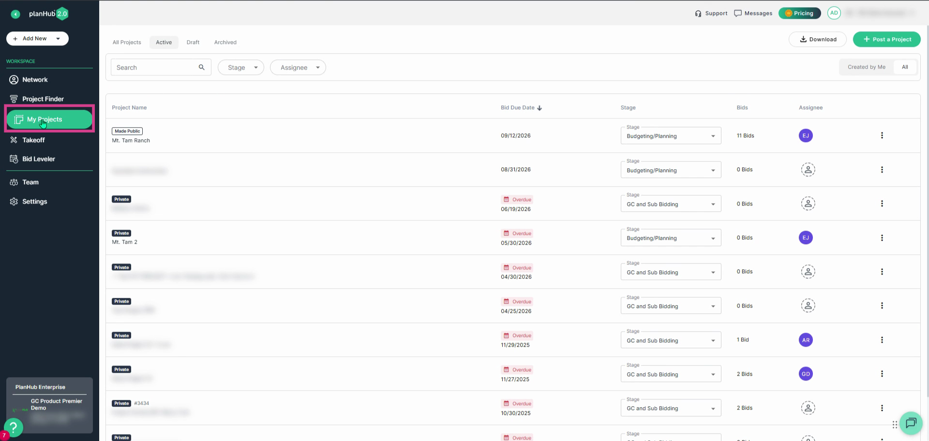The height and width of the screenshot is (441, 929).
Task: Open stage dropdown for 06/19/2026 project
Action: coord(671,204)
